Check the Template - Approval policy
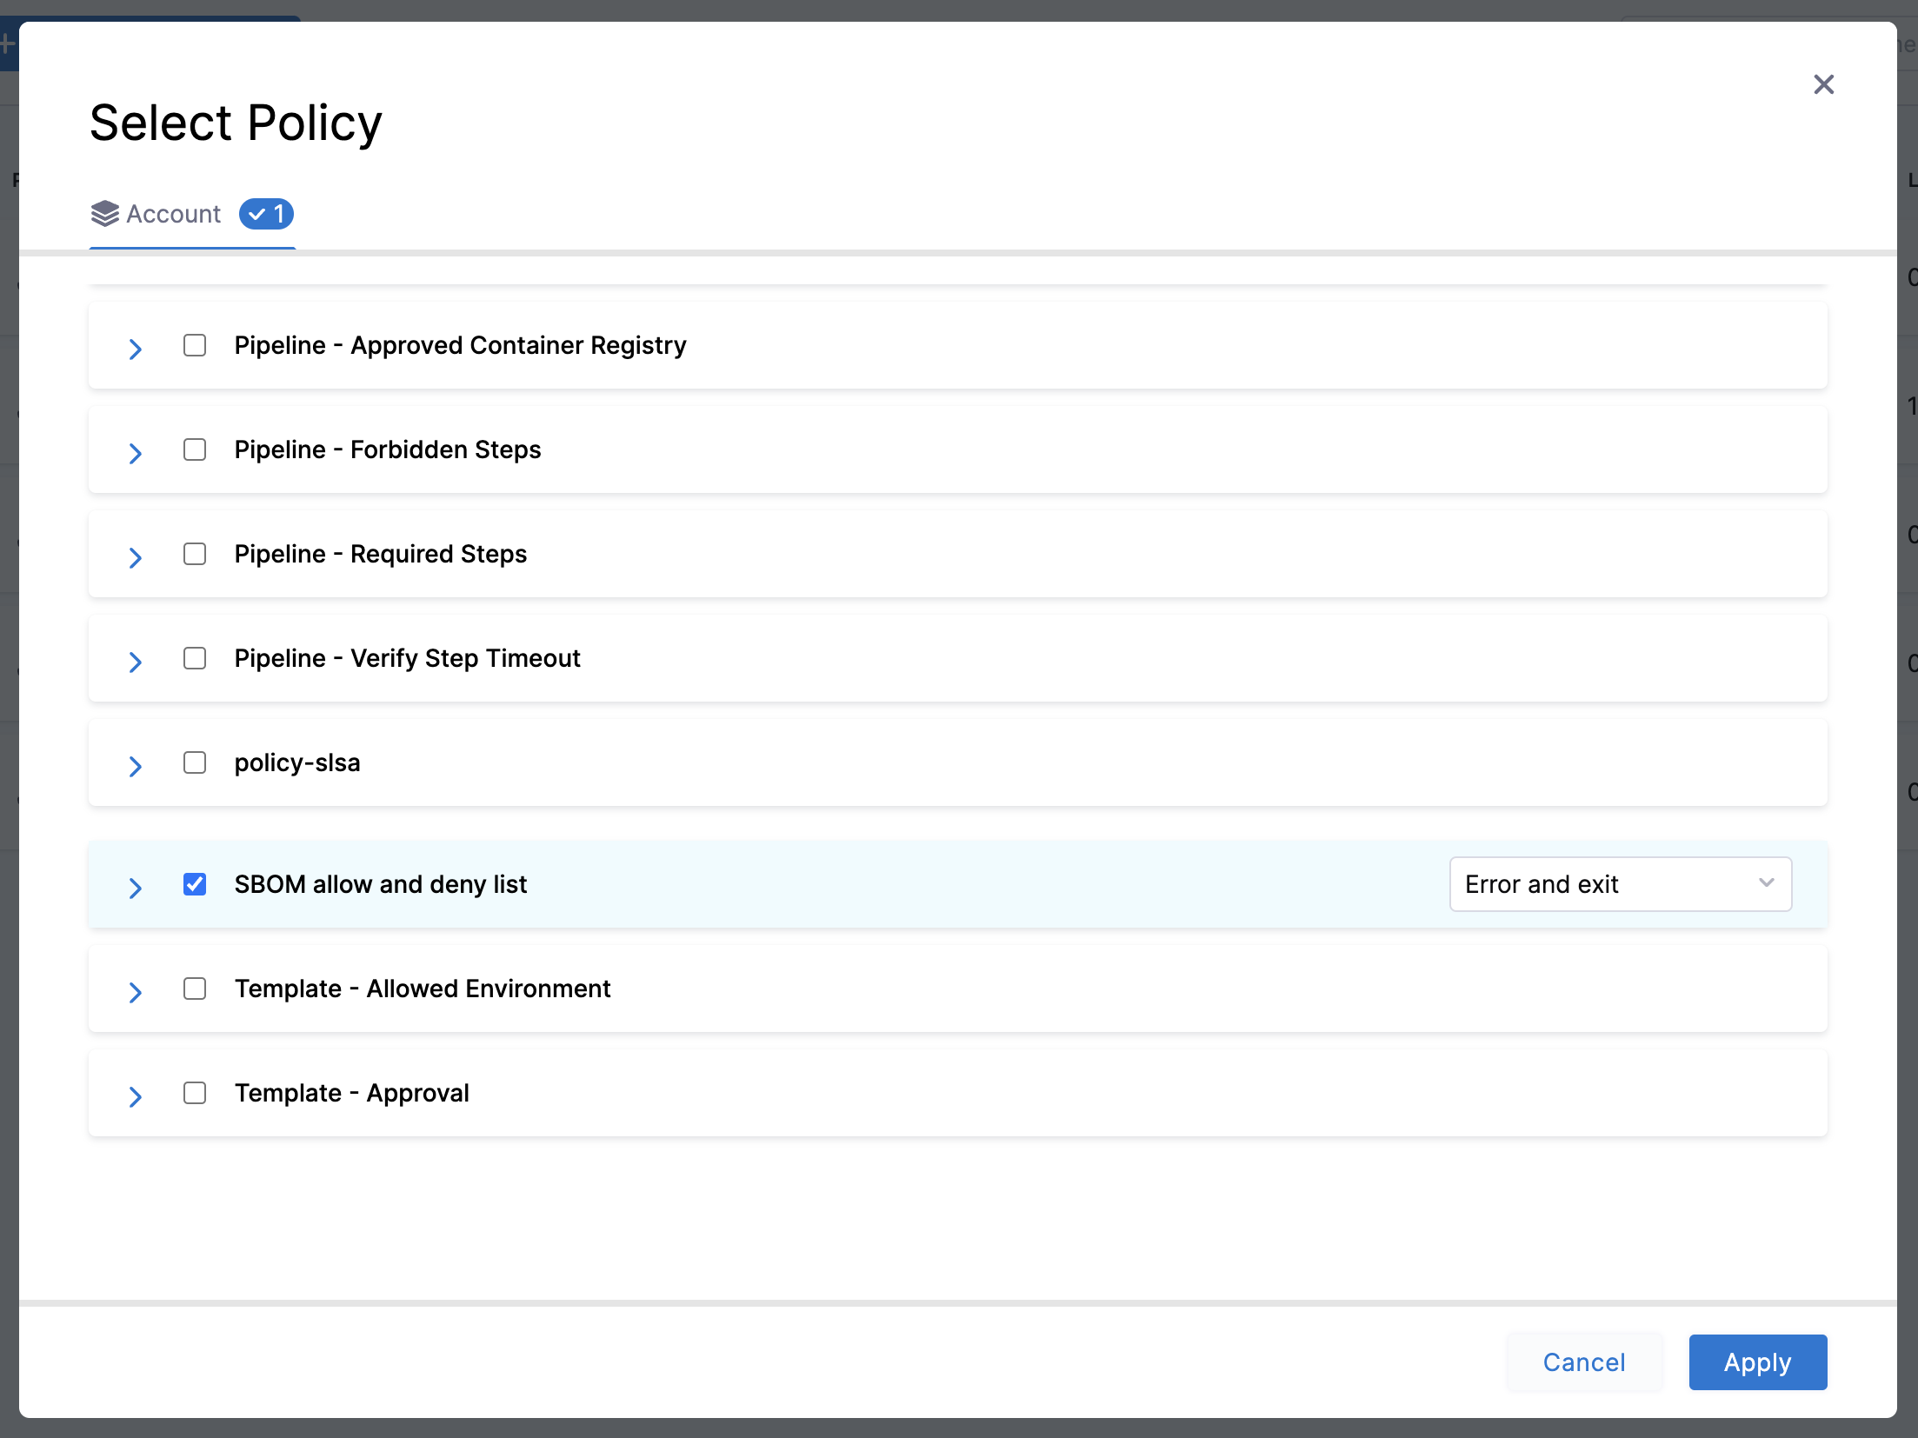The height and width of the screenshot is (1438, 1918). [194, 1093]
